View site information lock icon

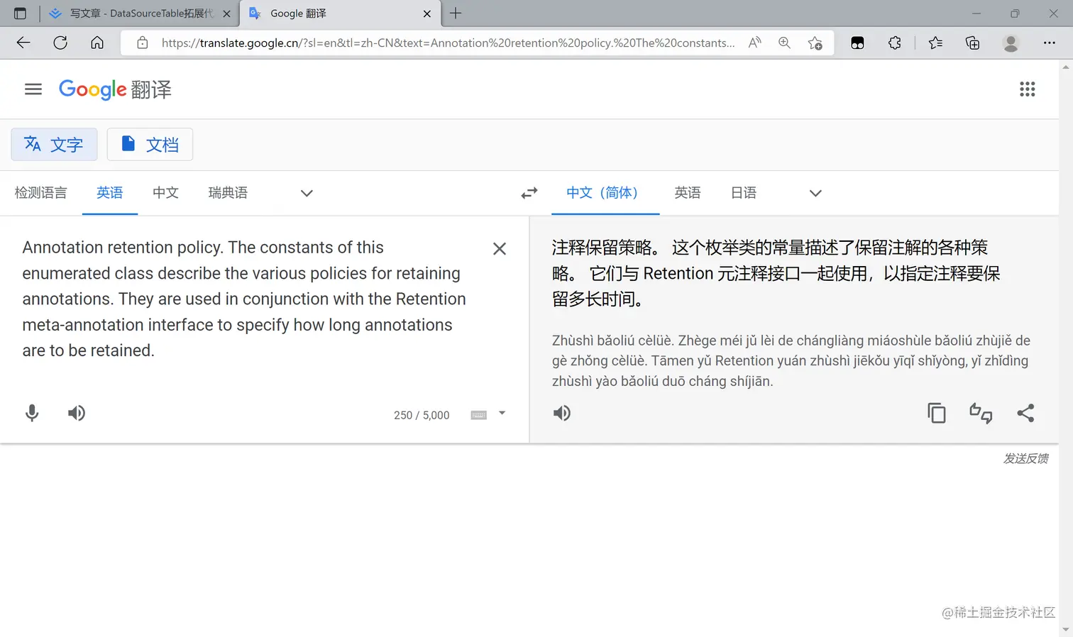(x=143, y=43)
